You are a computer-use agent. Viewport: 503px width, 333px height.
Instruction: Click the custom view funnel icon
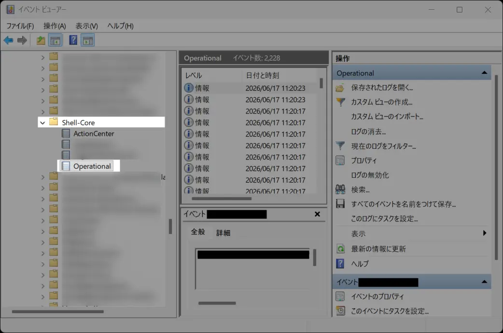(340, 102)
